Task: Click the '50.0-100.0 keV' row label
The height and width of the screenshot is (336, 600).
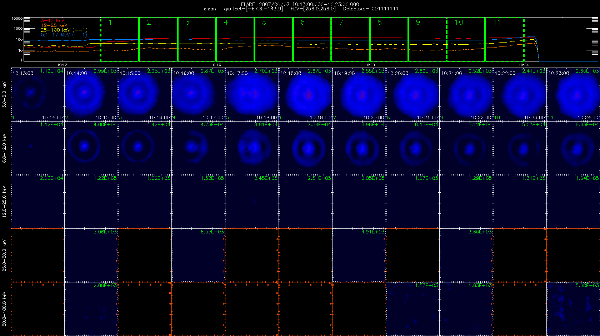Action: pos(4,309)
